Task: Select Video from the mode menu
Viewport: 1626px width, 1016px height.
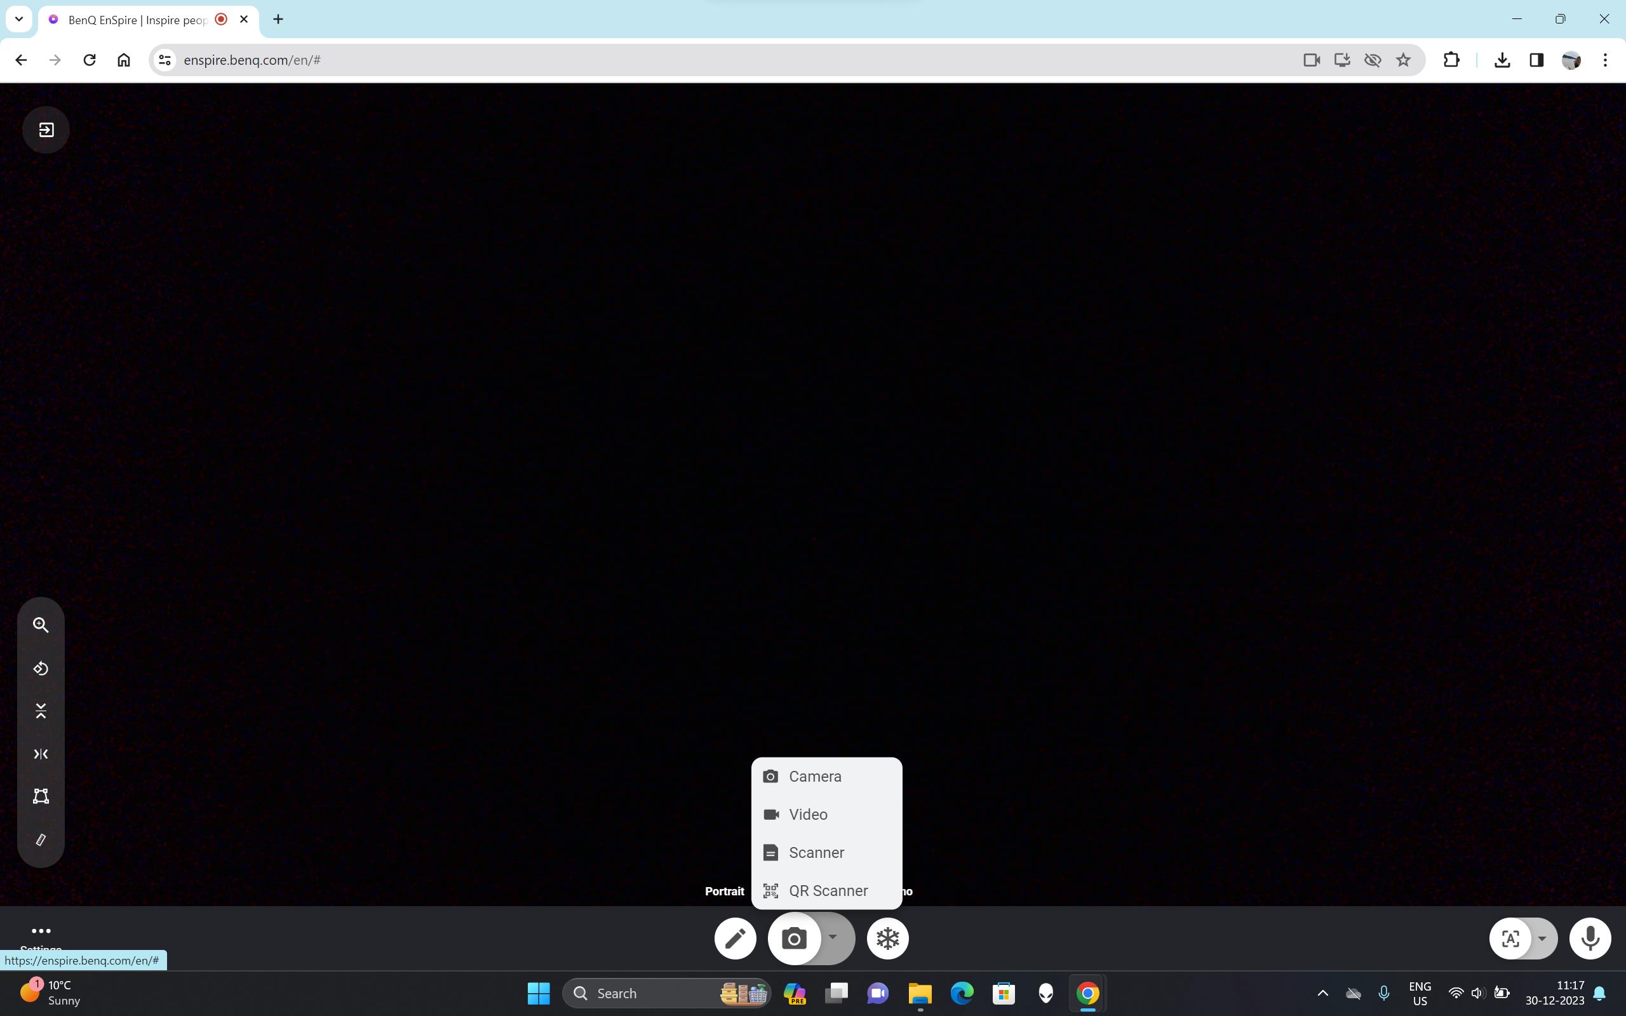Action: 808,815
